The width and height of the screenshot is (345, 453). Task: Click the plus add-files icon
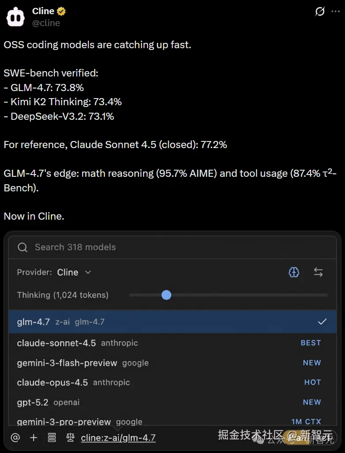(34, 438)
